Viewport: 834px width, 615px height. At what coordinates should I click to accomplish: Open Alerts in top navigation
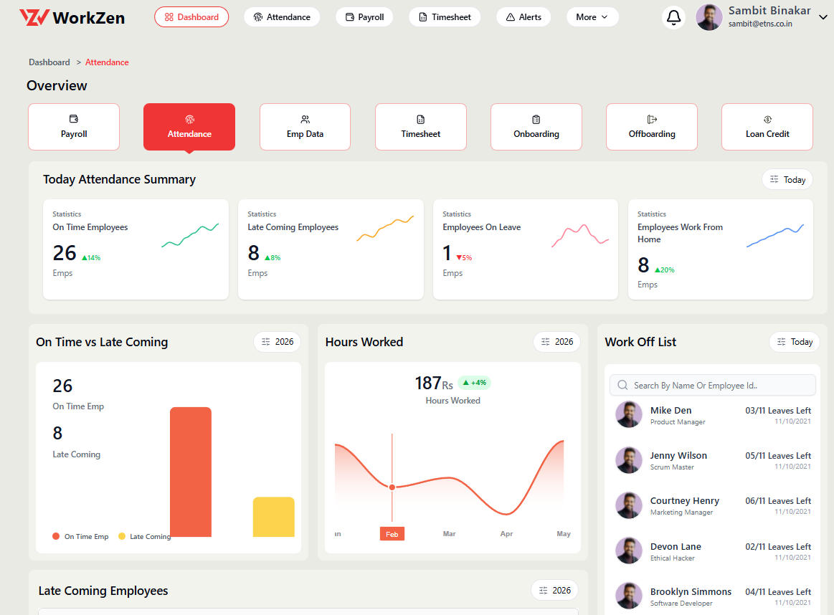(x=523, y=17)
